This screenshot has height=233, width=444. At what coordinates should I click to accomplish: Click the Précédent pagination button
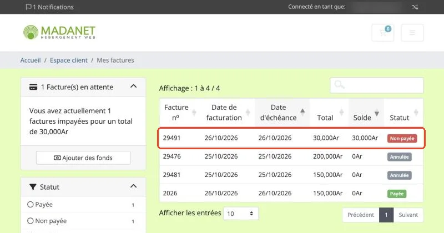(x=361, y=215)
